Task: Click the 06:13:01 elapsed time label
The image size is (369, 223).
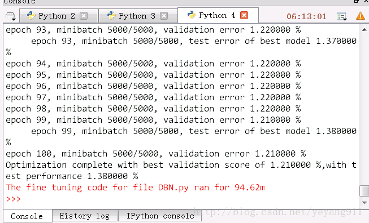Action: [306, 16]
